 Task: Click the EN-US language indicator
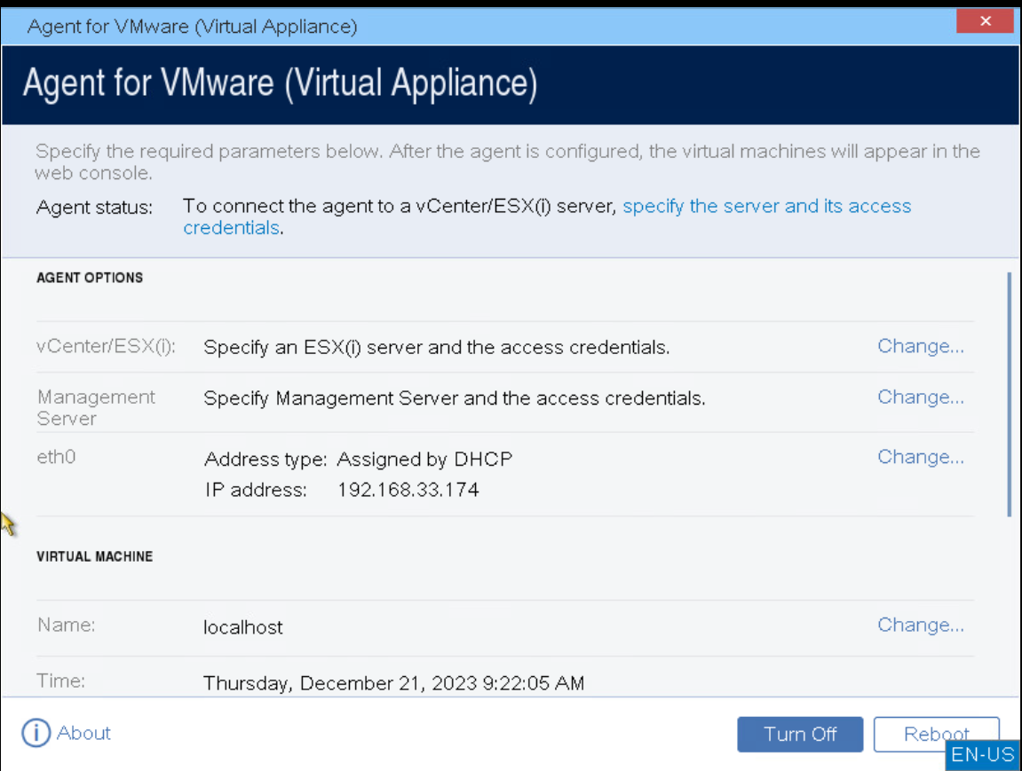pyautogui.click(x=982, y=755)
